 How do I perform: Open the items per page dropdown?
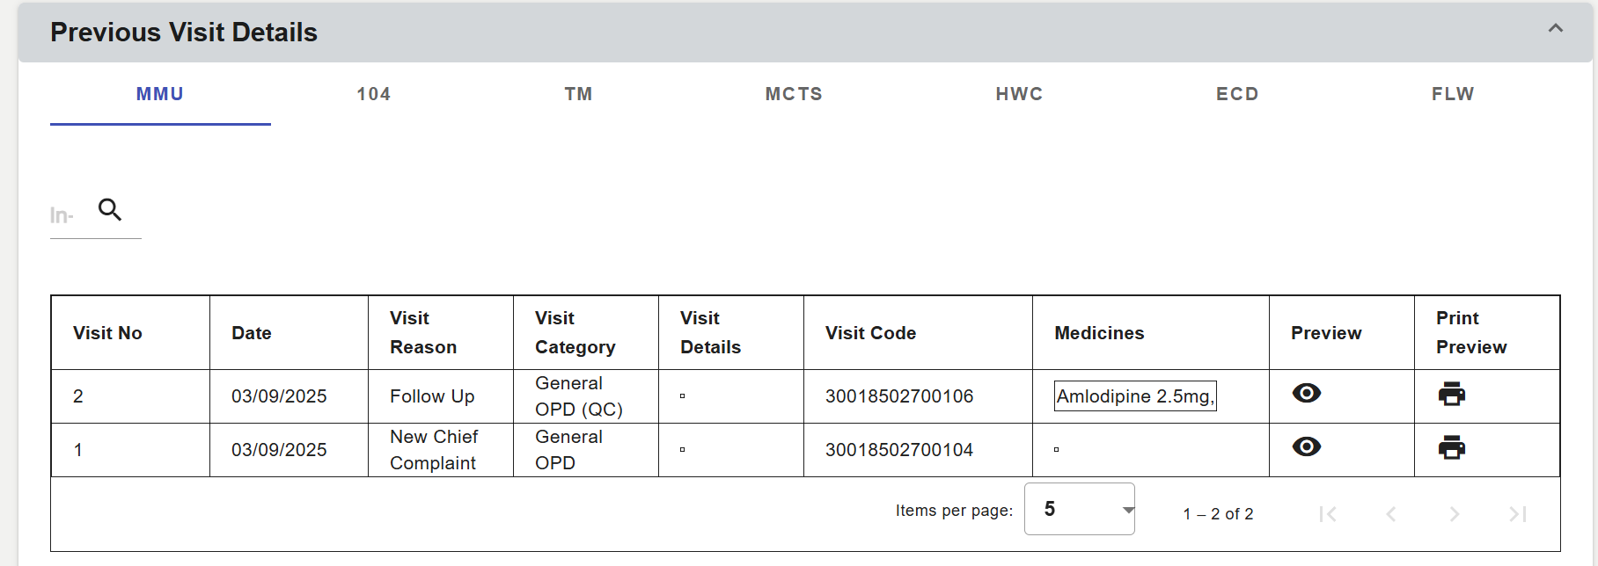[1079, 509]
